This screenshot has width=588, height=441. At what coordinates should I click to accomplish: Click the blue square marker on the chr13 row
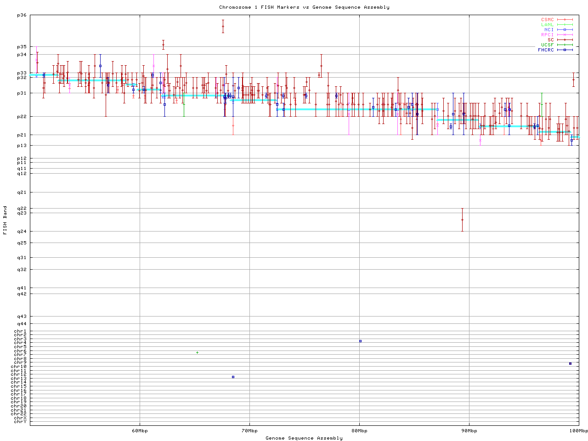[233, 377]
